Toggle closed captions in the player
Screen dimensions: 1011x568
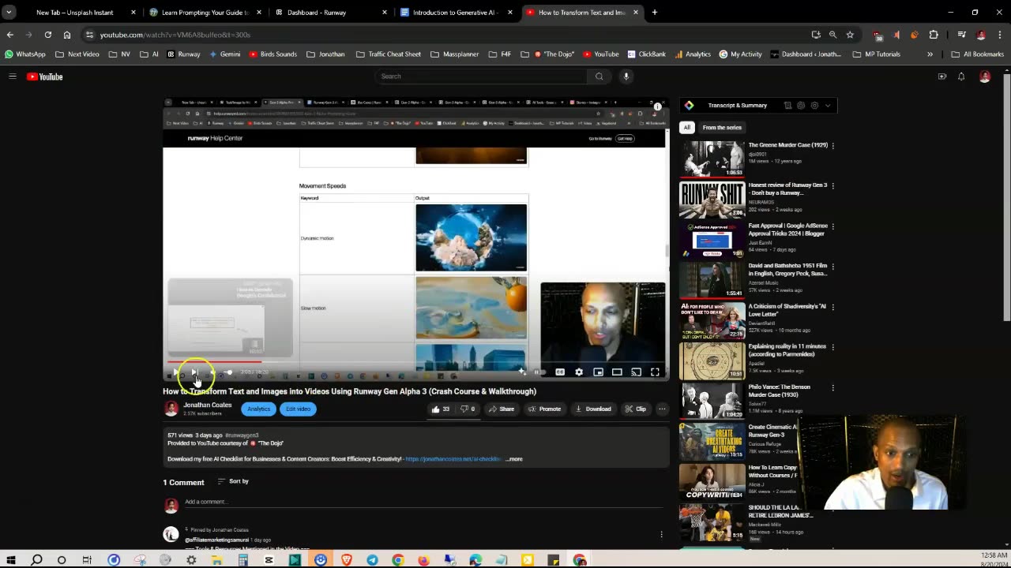560,372
